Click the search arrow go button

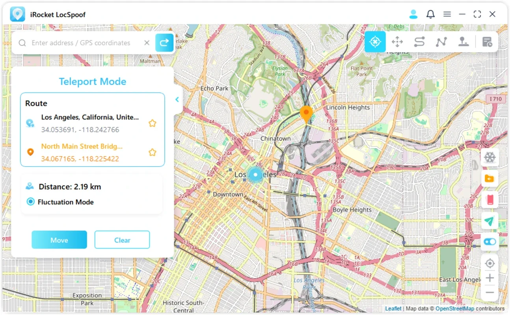tap(164, 43)
